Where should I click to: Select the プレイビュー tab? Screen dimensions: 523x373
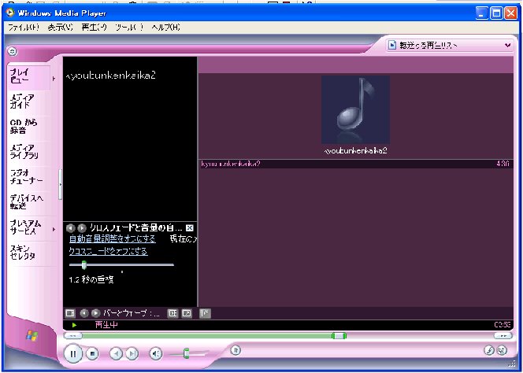(28, 76)
